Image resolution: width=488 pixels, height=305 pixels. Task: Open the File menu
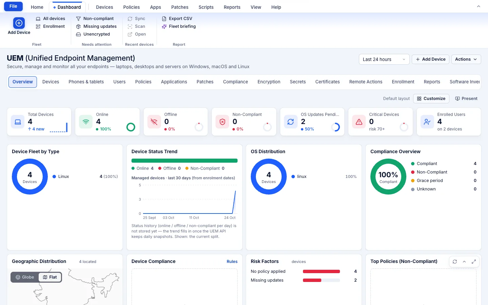point(13,6)
